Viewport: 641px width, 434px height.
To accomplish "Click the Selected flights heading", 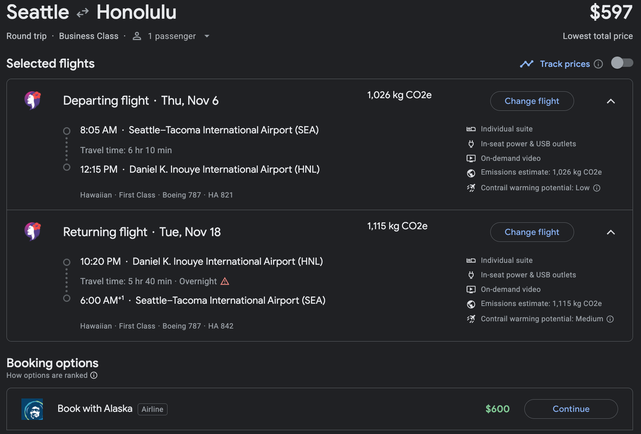I will pyautogui.click(x=50, y=63).
